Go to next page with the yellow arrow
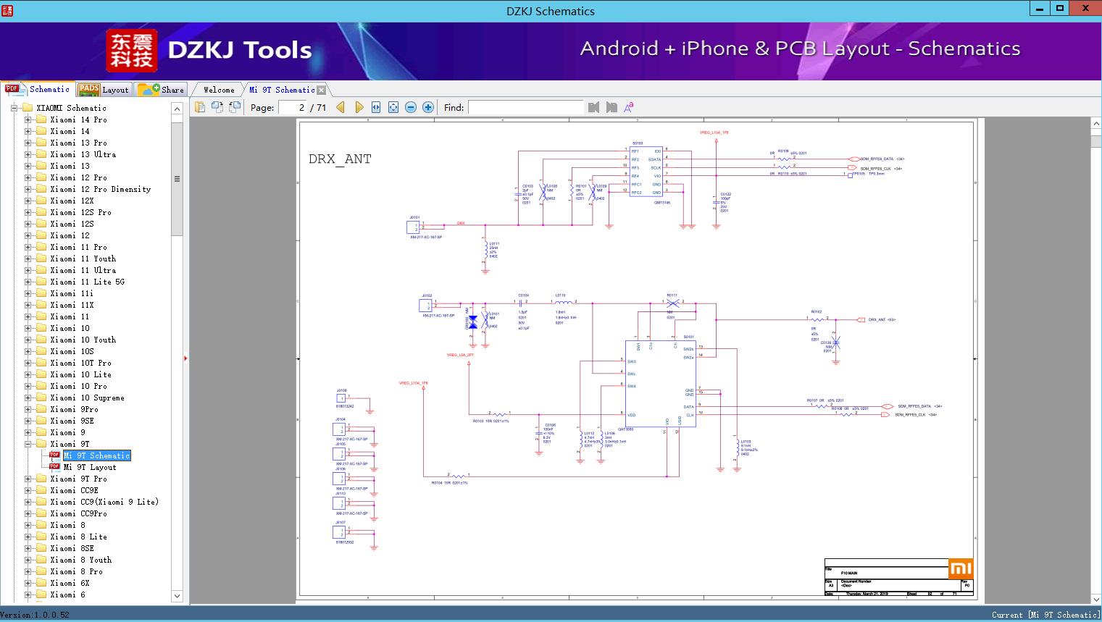Image resolution: width=1102 pixels, height=622 pixels. (x=359, y=106)
